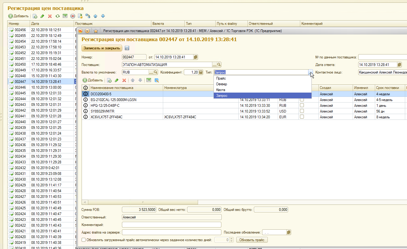Open the calendar picker beside Дата ответа
The width and height of the screenshot is (407, 249).
tap(399, 64)
